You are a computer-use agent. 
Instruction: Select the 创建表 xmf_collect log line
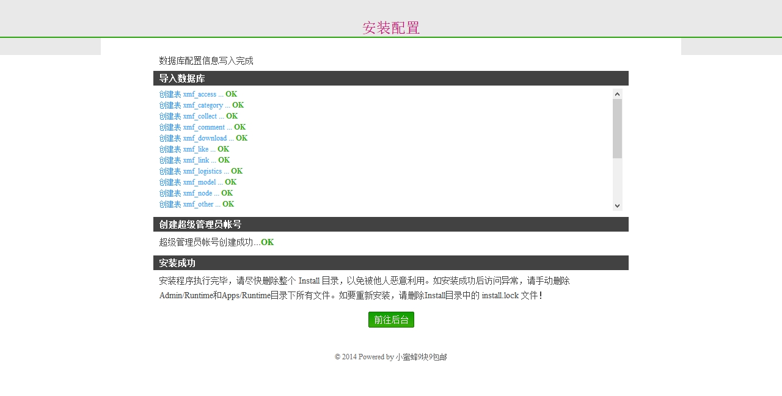[199, 116]
